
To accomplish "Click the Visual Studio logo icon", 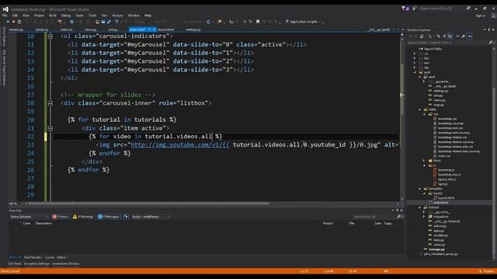I will coord(5,9).
